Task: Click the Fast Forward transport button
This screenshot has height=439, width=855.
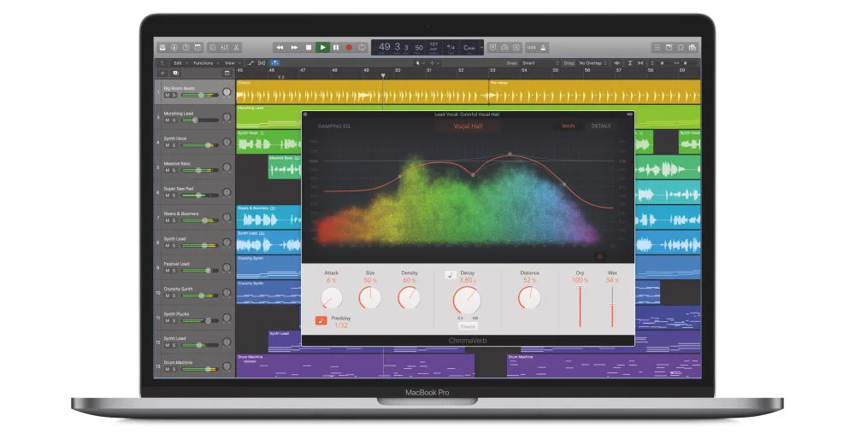Action: (294, 47)
